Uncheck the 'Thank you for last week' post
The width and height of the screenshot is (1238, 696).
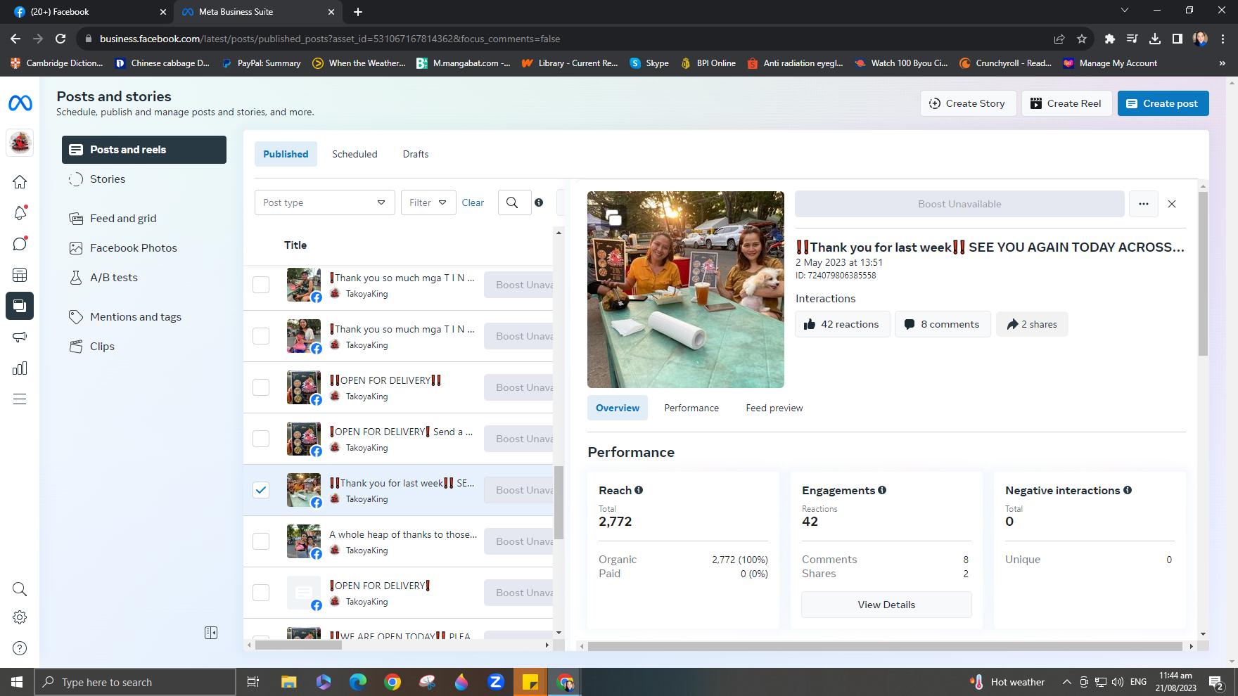261,490
